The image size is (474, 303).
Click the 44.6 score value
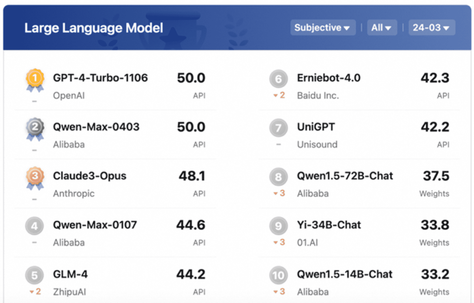click(x=191, y=225)
